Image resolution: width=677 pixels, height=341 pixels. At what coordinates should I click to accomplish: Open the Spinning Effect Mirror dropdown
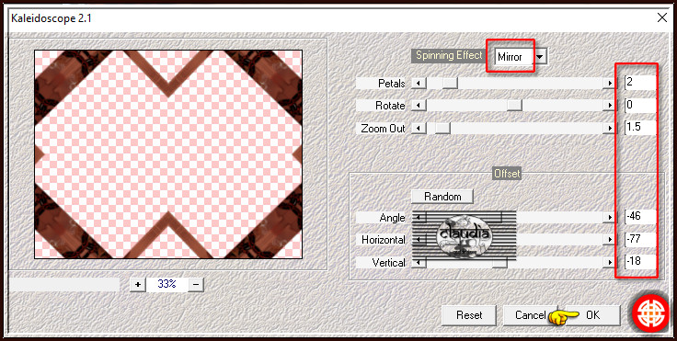pos(541,57)
